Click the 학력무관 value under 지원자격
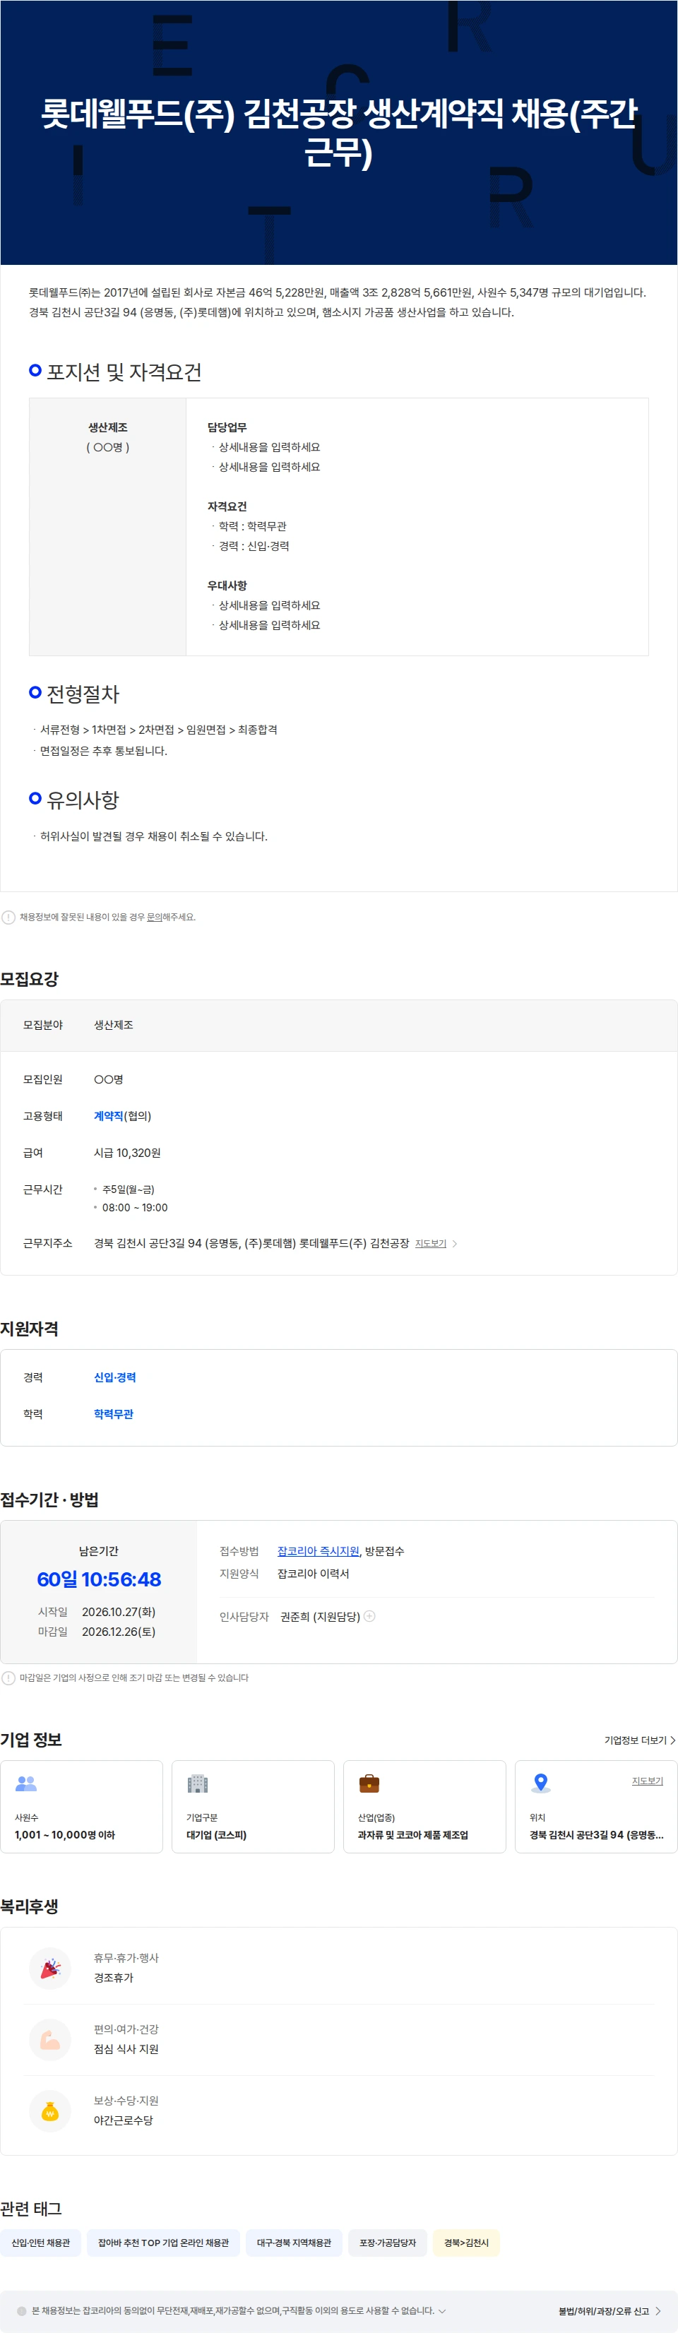This screenshot has width=678, height=2333. 114,1414
